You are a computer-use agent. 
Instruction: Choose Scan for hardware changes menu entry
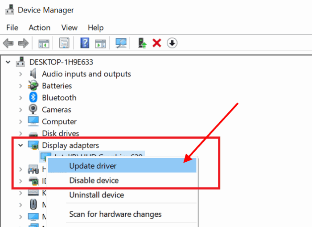click(122, 214)
